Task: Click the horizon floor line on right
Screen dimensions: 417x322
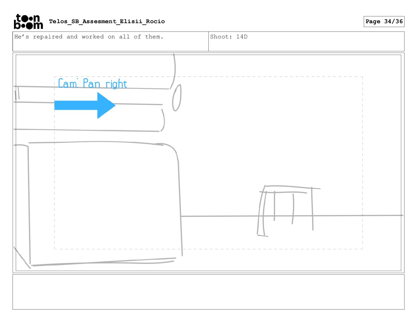Action: [292, 216]
